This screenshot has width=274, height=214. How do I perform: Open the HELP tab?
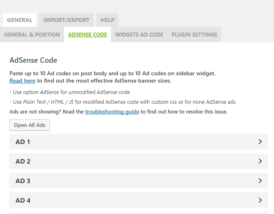tap(108, 20)
